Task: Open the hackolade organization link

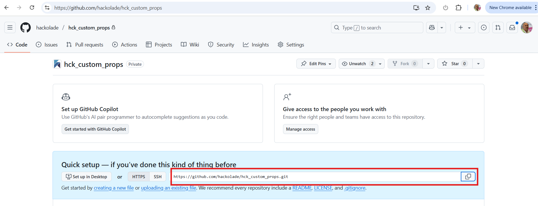Action: coord(47,27)
